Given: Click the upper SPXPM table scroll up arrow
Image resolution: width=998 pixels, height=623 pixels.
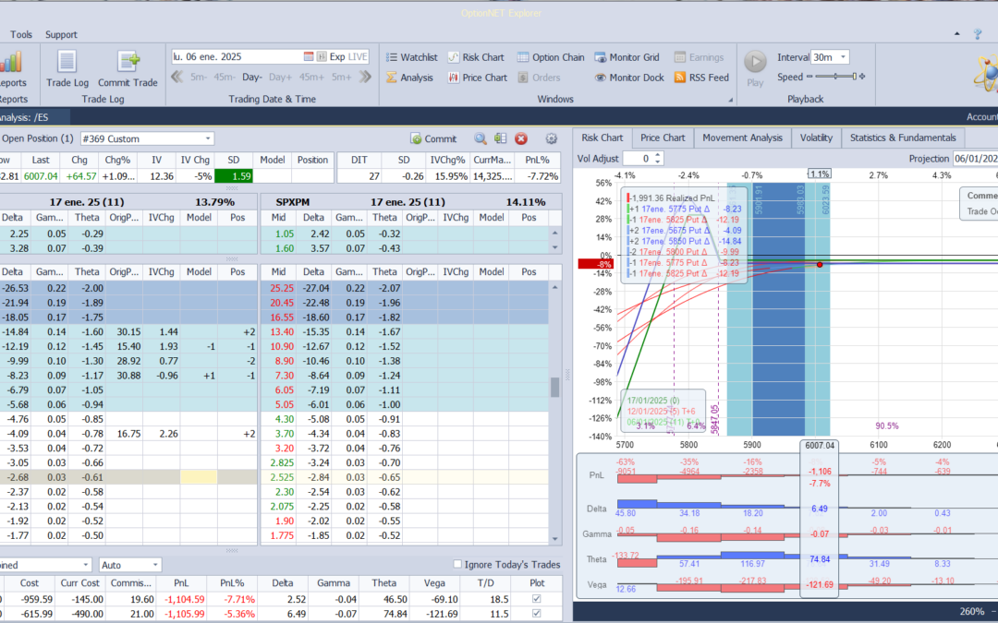Looking at the screenshot, I should tap(554, 234).
